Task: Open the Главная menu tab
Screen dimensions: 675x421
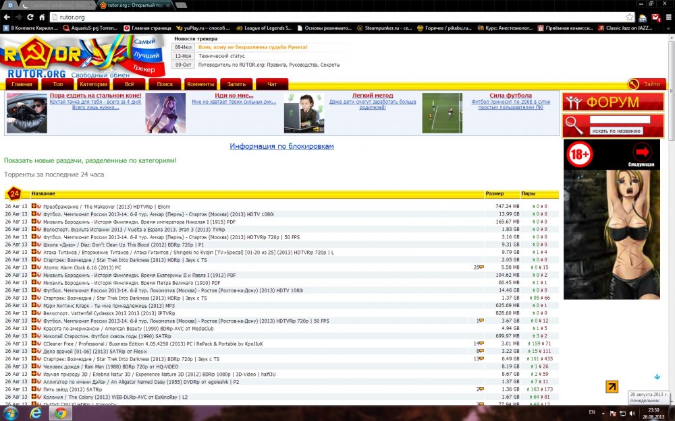Action: (22, 84)
